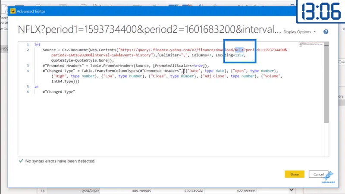
Task: Click row number 14 in background table
Action: tap(42, 191)
